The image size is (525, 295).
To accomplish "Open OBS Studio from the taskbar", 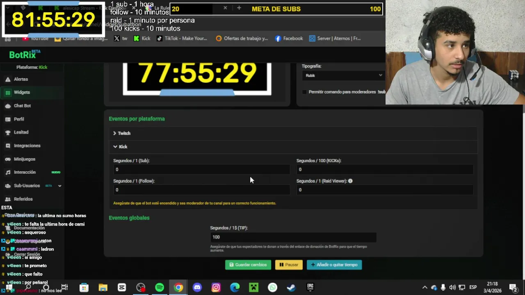I will click(141, 288).
